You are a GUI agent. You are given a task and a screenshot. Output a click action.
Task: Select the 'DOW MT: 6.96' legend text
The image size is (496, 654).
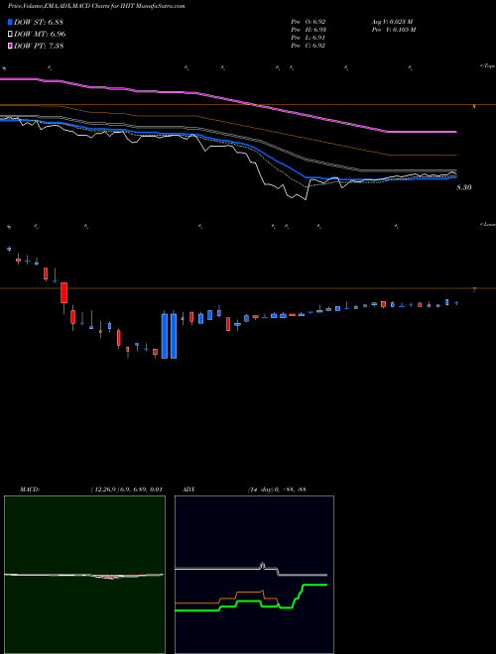tap(40, 35)
